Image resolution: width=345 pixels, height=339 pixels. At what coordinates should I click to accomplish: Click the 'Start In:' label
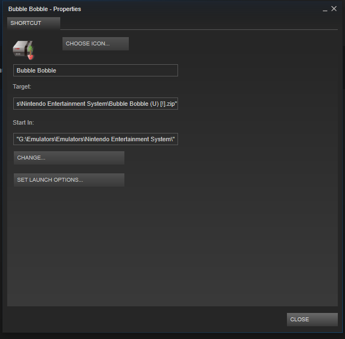tap(23, 122)
